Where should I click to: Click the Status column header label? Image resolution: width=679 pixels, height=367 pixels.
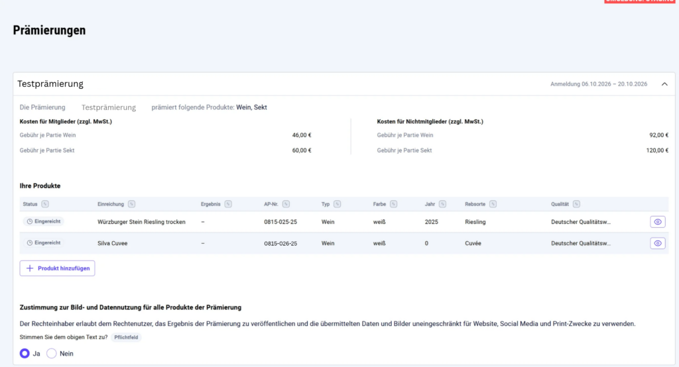point(31,204)
